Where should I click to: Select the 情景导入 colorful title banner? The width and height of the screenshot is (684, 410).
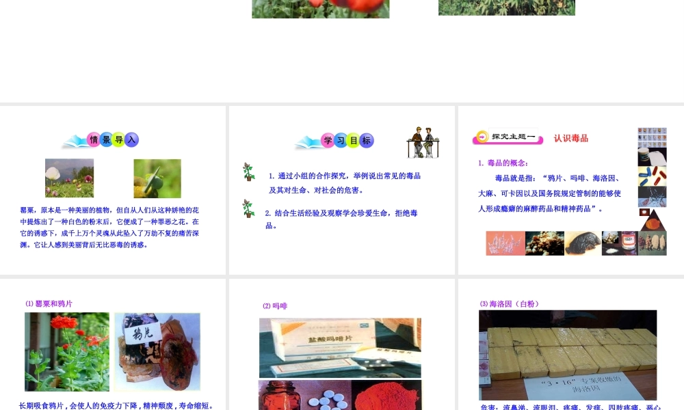point(101,140)
